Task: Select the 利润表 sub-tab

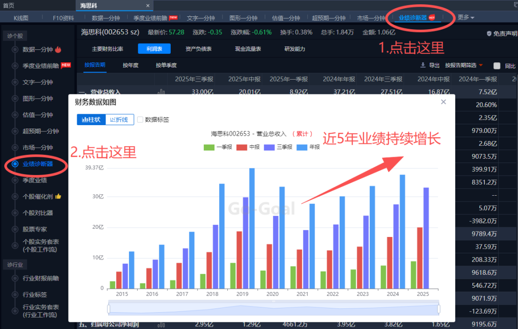Action: pos(154,49)
